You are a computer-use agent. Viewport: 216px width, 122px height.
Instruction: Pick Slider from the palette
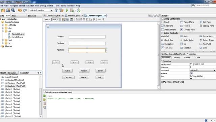coord(203,48)
